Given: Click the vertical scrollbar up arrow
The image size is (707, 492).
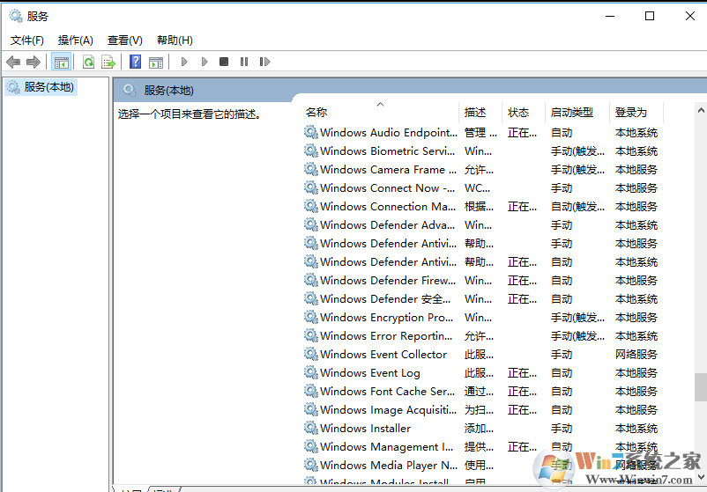Looking at the screenshot, I should pos(701,110).
